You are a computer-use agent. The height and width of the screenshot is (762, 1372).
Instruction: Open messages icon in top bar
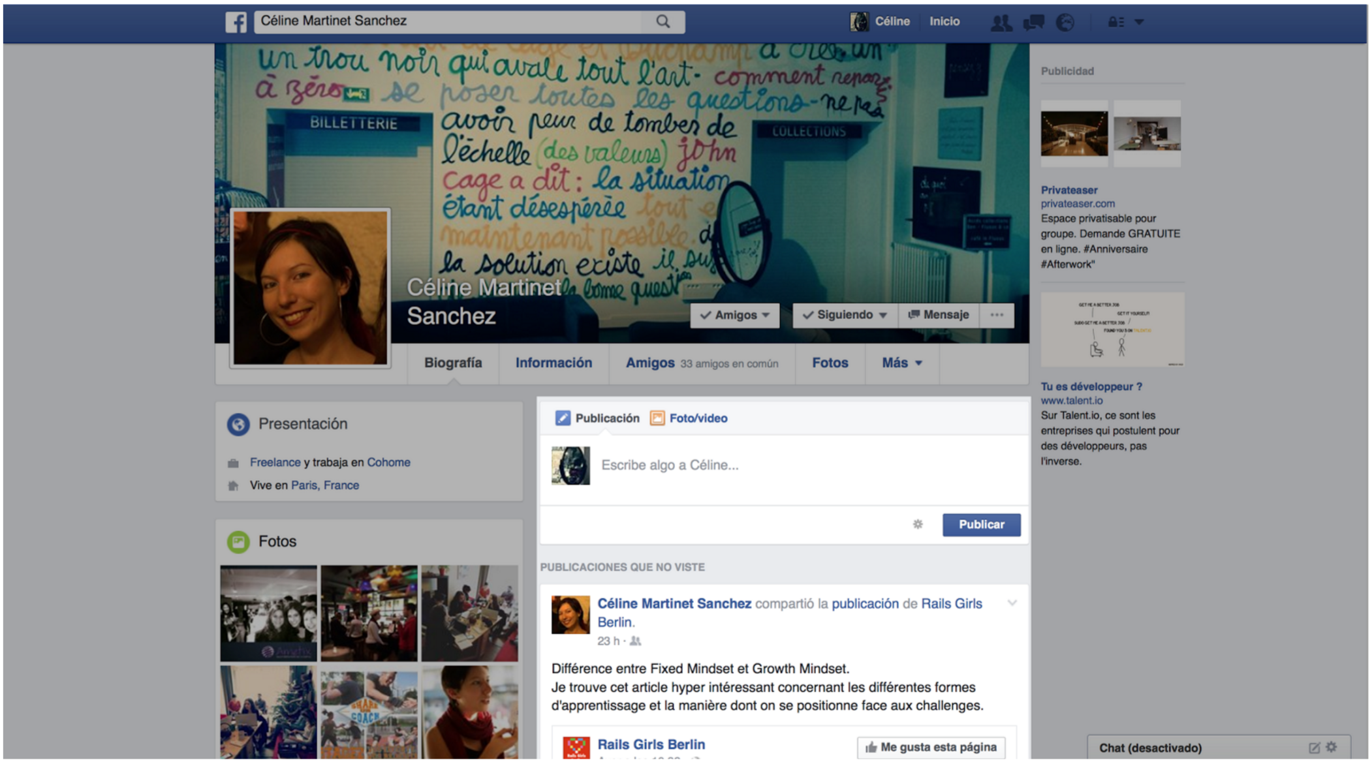point(1033,23)
